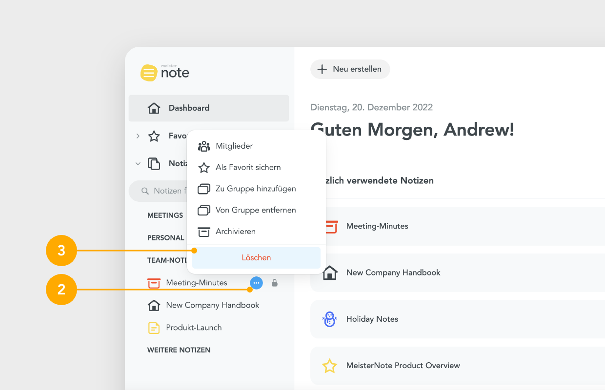The image size is (605, 390).
Task: Click the MeisterNote logo icon
Action: [x=149, y=73]
